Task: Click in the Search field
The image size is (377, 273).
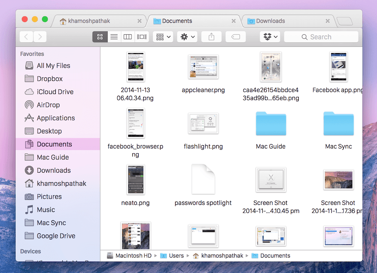Action: coord(321,37)
